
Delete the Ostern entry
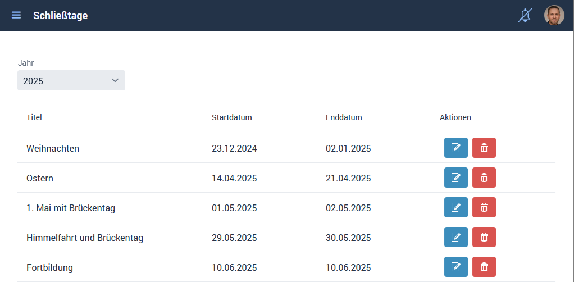[484, 178]
